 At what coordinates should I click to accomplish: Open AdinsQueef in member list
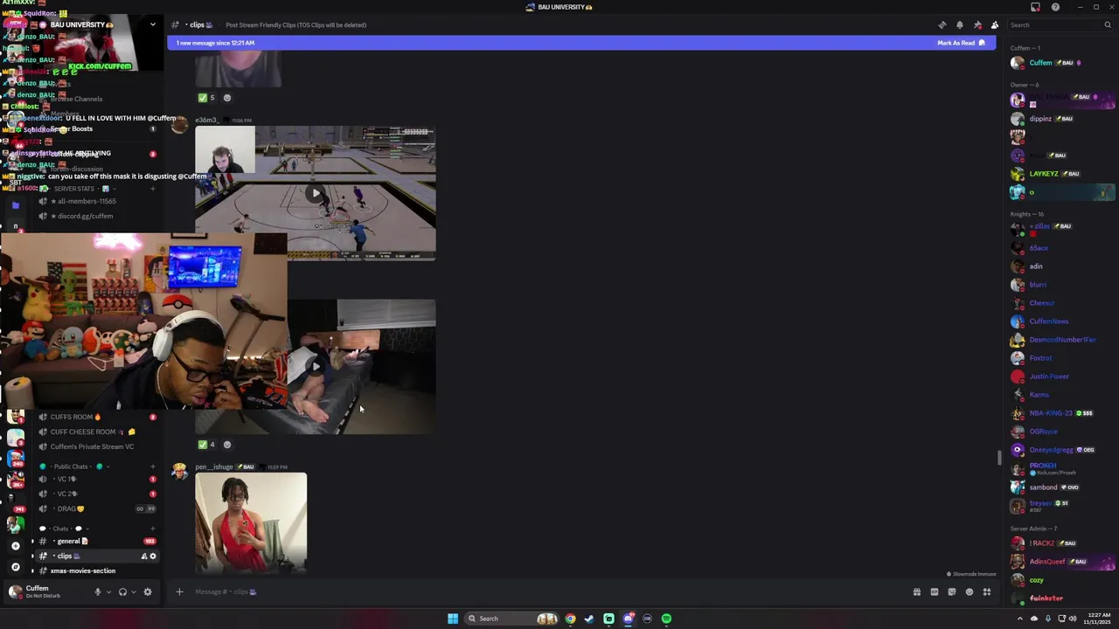pos(1061,562)
